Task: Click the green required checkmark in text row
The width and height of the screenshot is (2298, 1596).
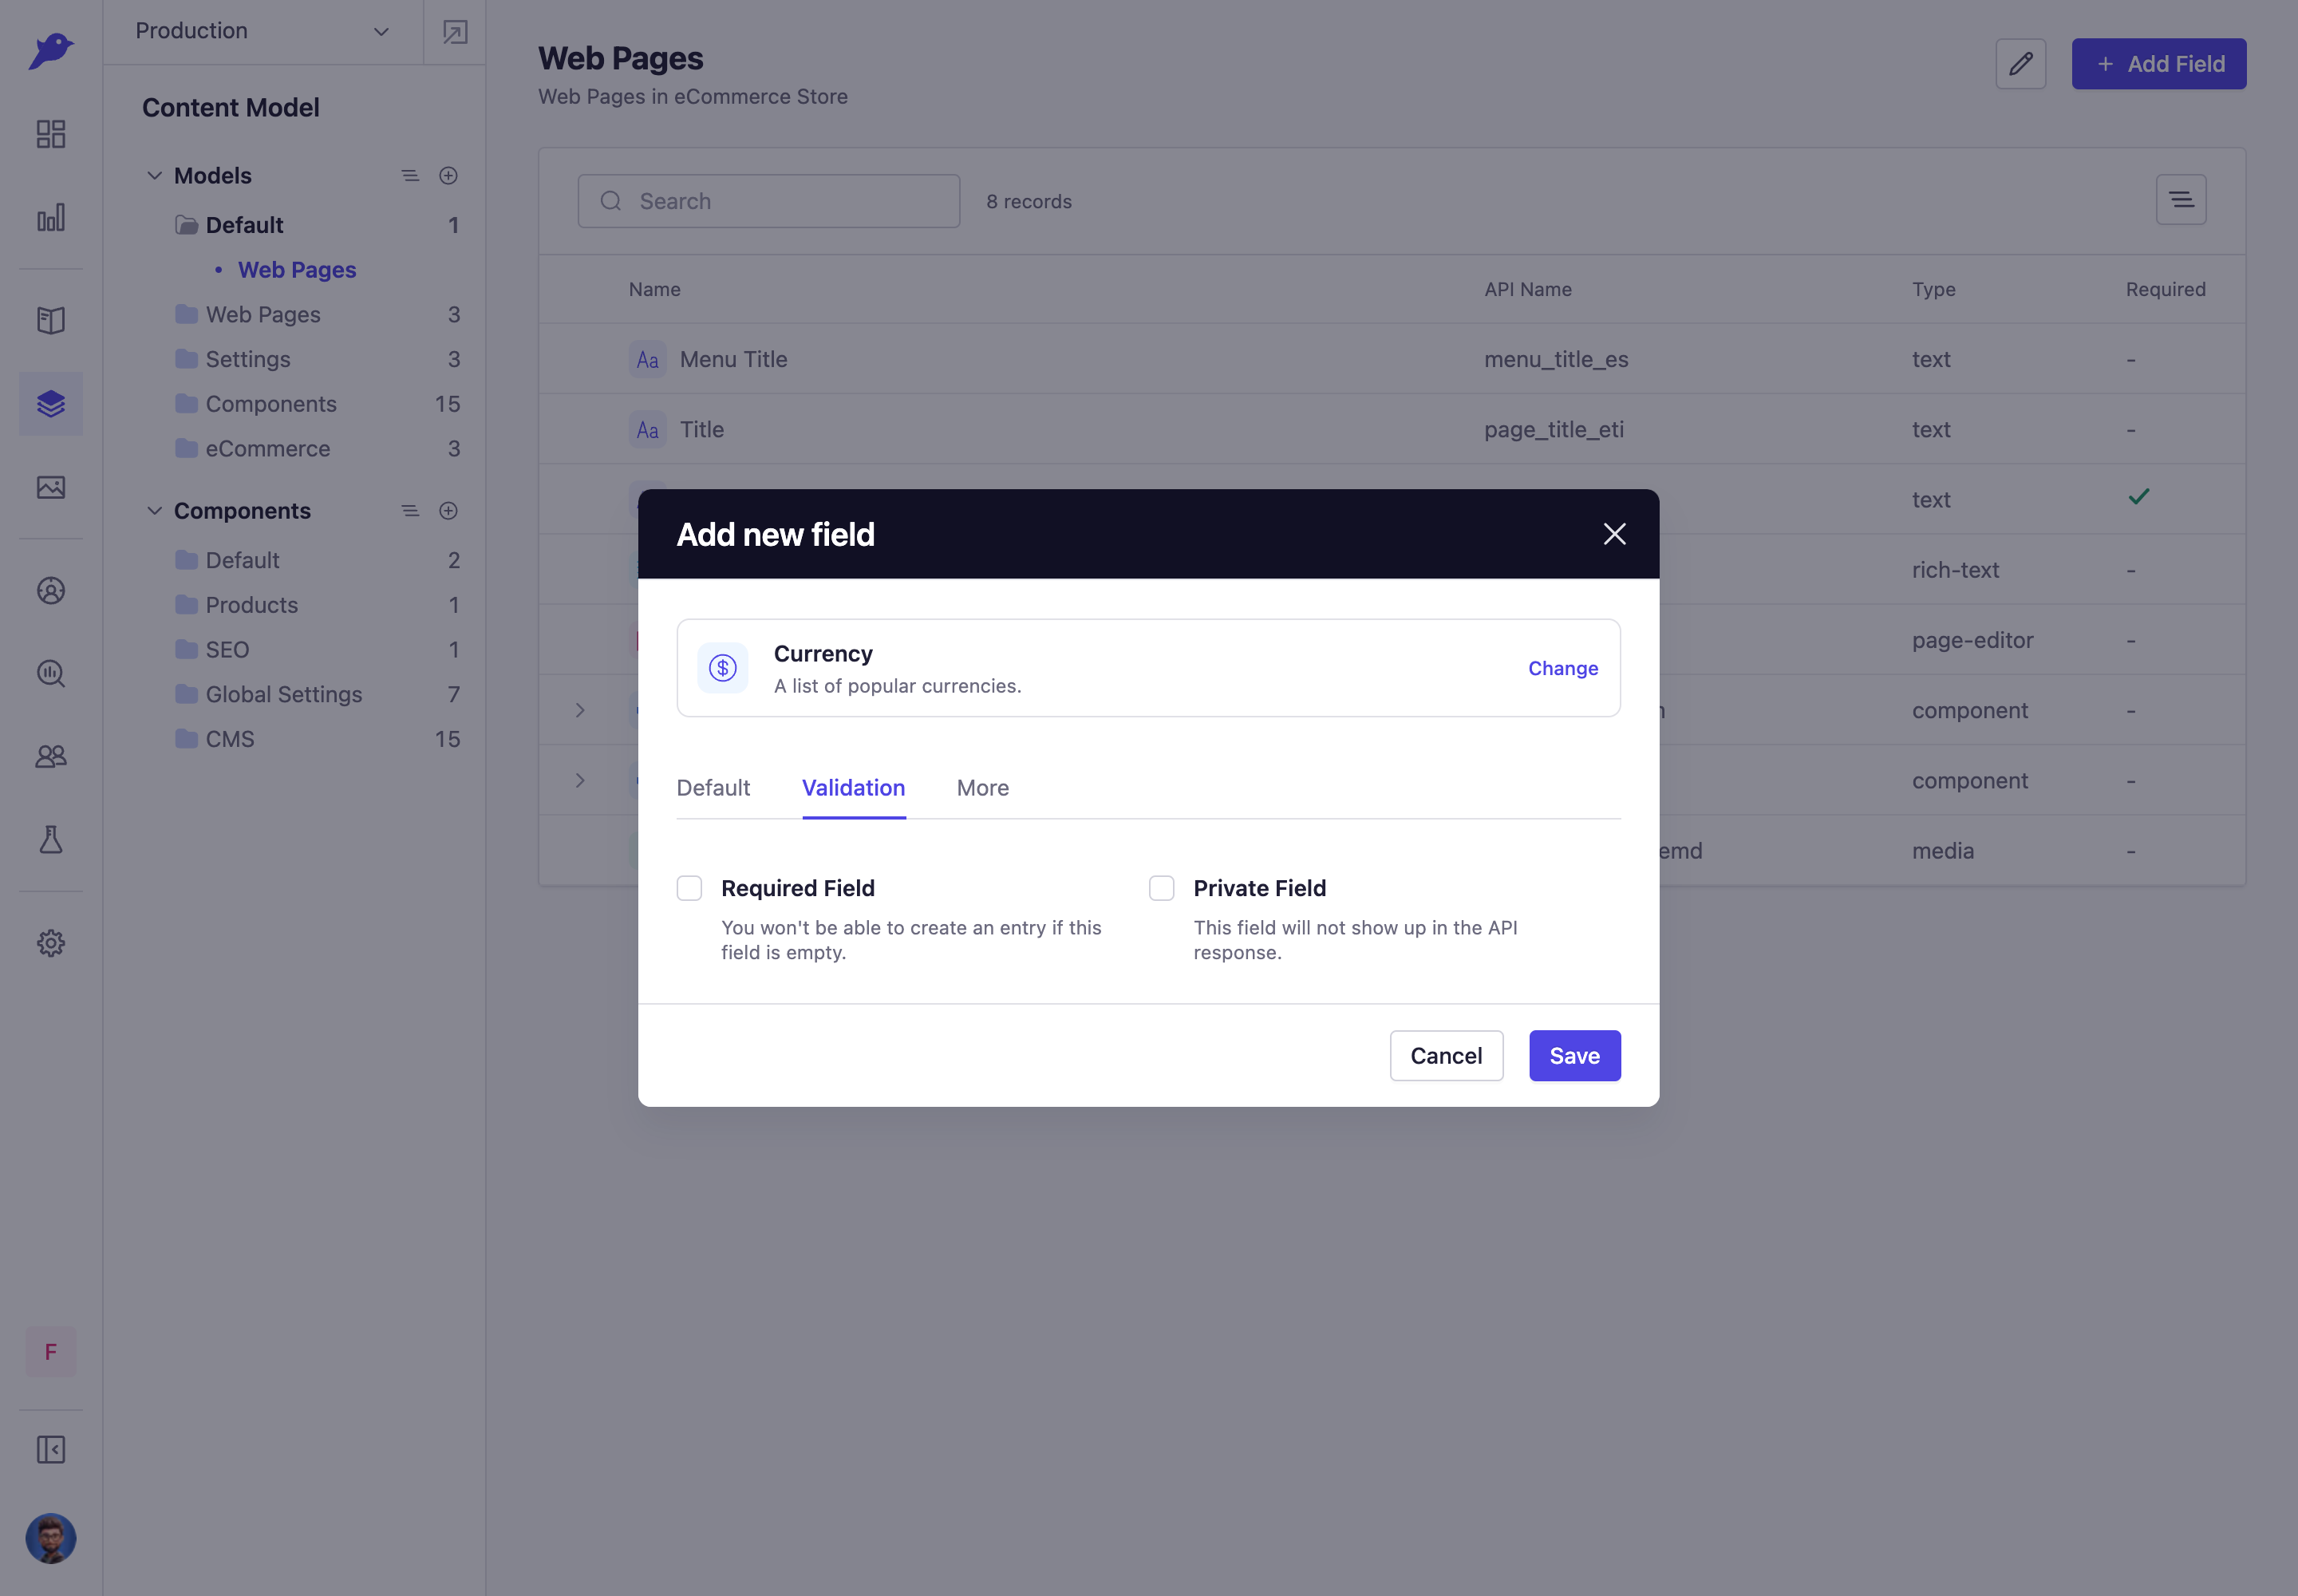Action: pyautogui.click(x=2138, y=497)
